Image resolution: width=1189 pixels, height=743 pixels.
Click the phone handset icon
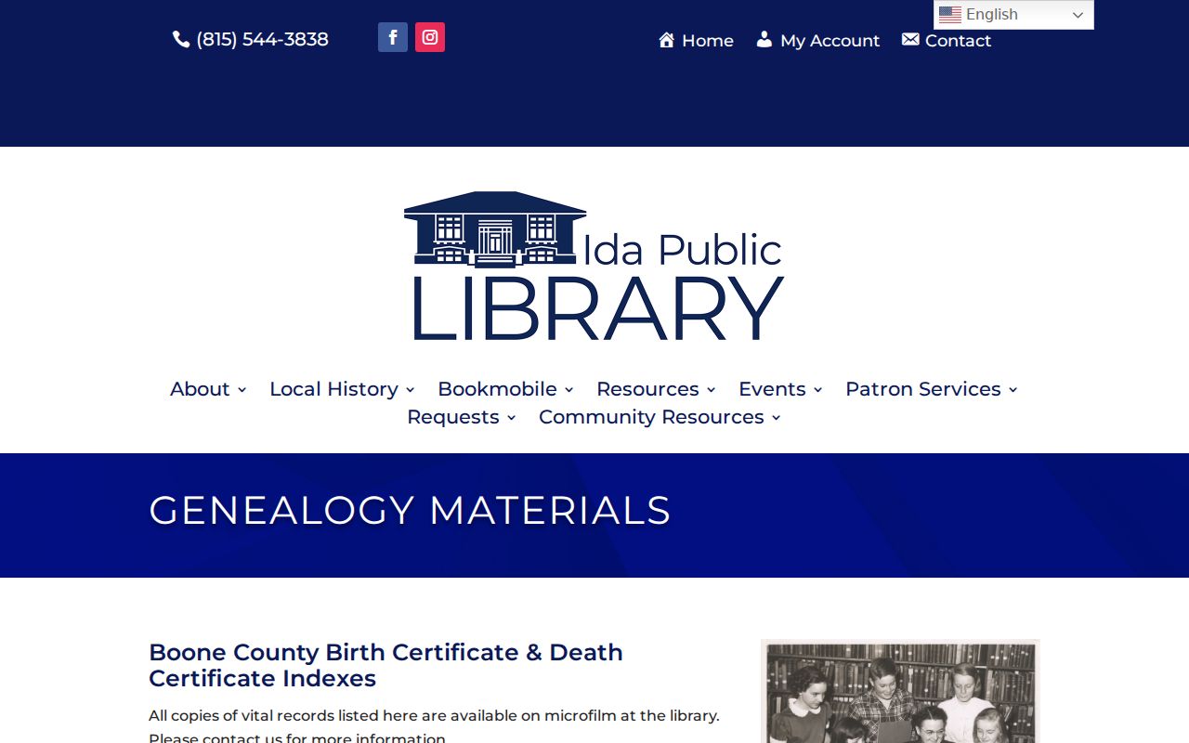181,39
